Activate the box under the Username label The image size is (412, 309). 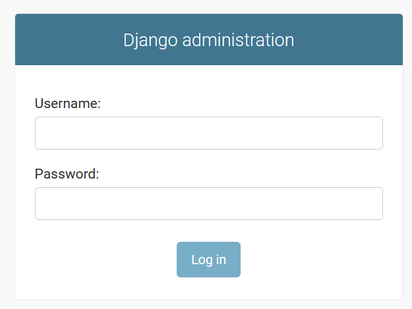coord(208,133)
